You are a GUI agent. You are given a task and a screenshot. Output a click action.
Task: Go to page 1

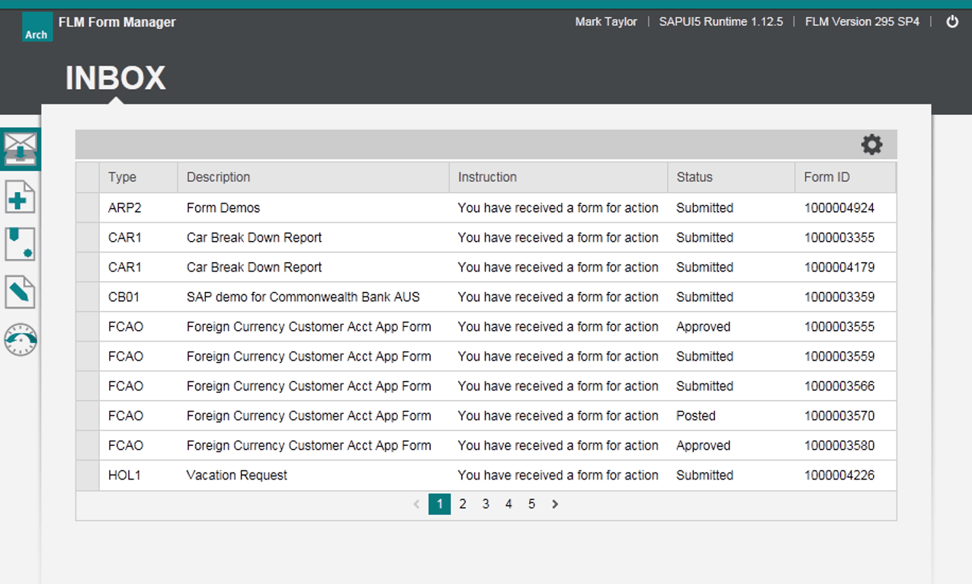[x=439, y=504]
